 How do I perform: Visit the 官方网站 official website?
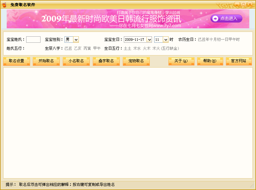coord(238,61)
